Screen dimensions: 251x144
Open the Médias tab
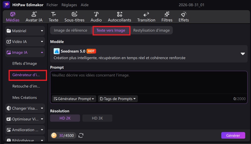[x=13, y=17]
